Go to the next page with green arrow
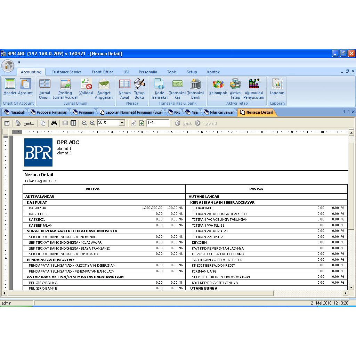 coord(142,123)
